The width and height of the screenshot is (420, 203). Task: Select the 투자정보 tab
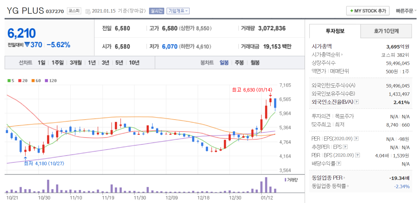335,31
